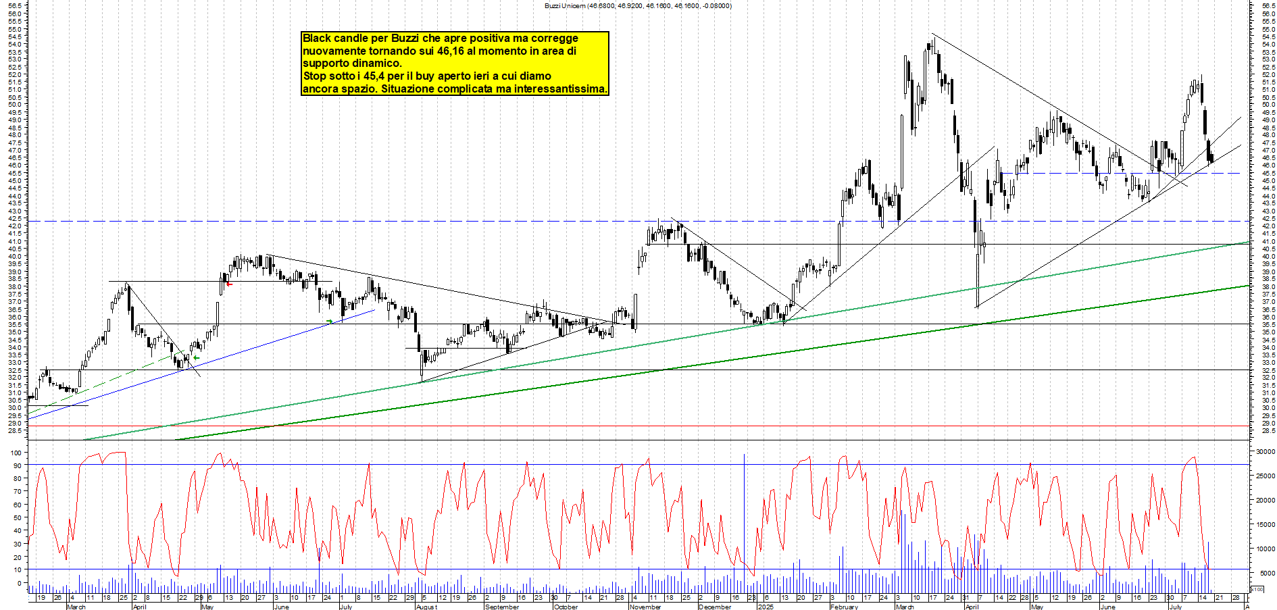The image size is (1277, 610).
Task: Click the small red arrow marker on chart
Action: coord(229,284)
